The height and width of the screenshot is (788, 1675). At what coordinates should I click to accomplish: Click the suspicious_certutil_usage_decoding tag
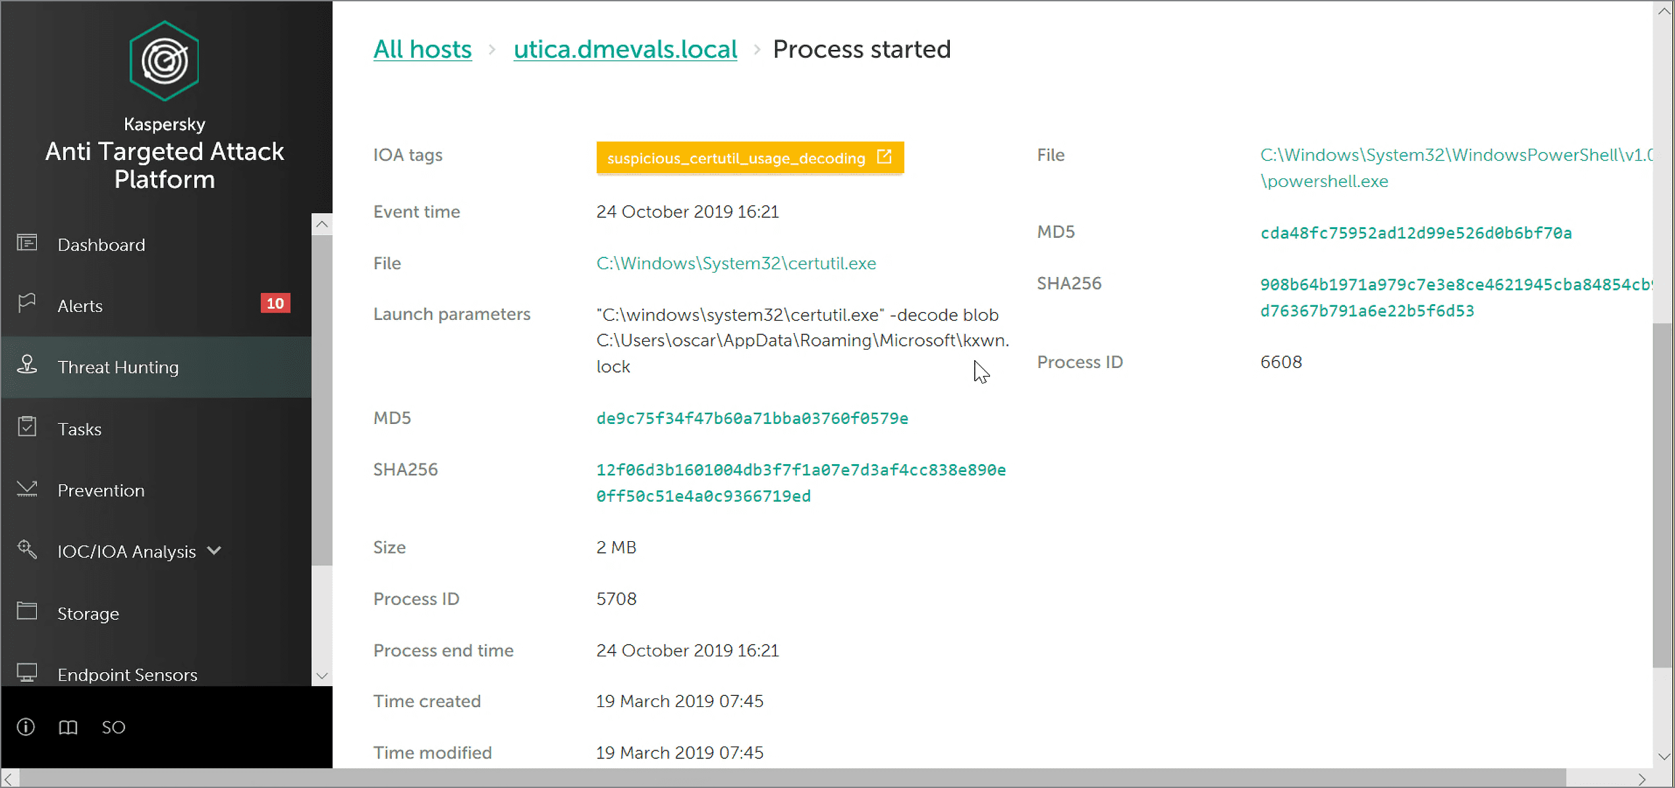click(735, 158)
